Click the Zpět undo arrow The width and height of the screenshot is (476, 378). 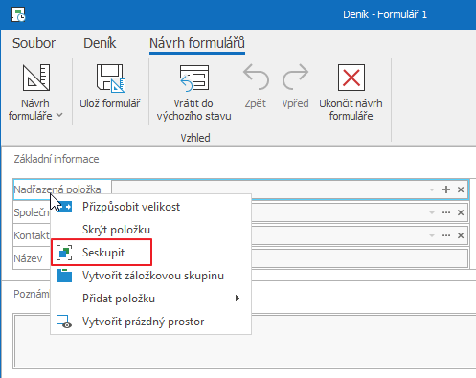point(256,77)
